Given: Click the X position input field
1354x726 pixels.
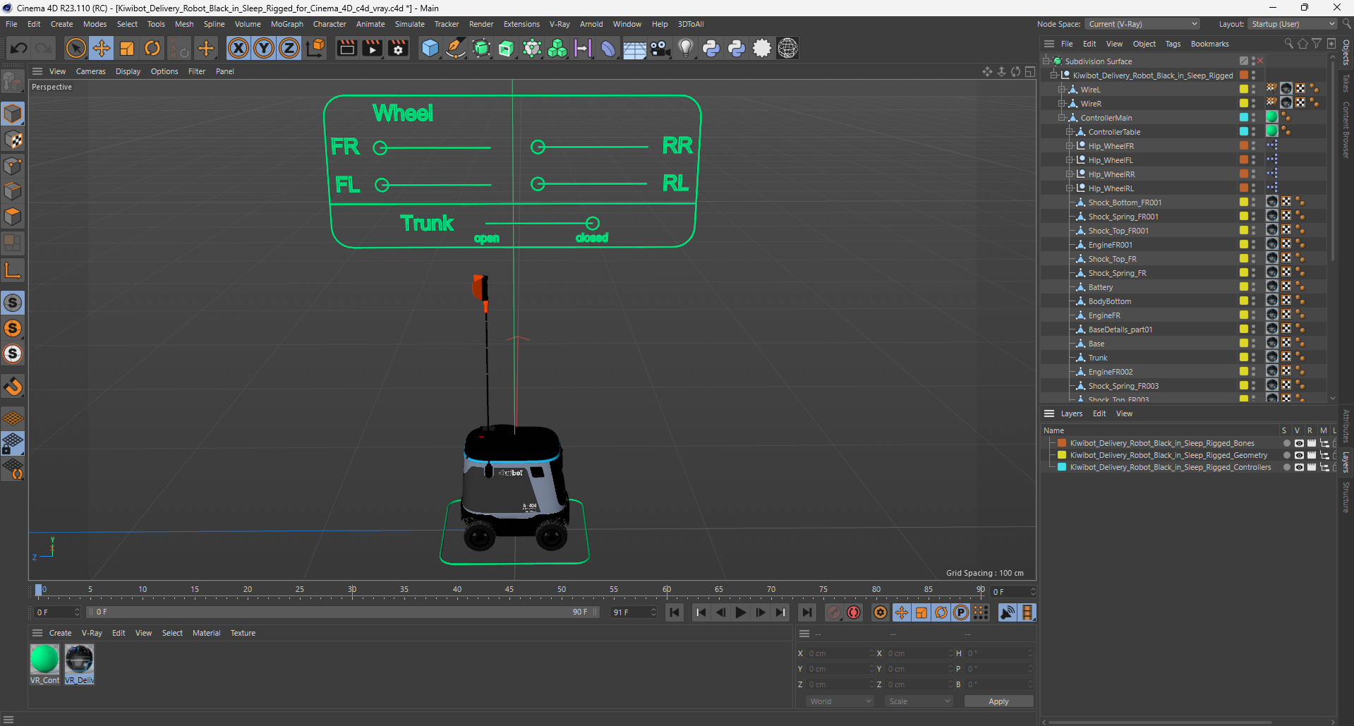Looking at the screenshot, I should point(840,653).
